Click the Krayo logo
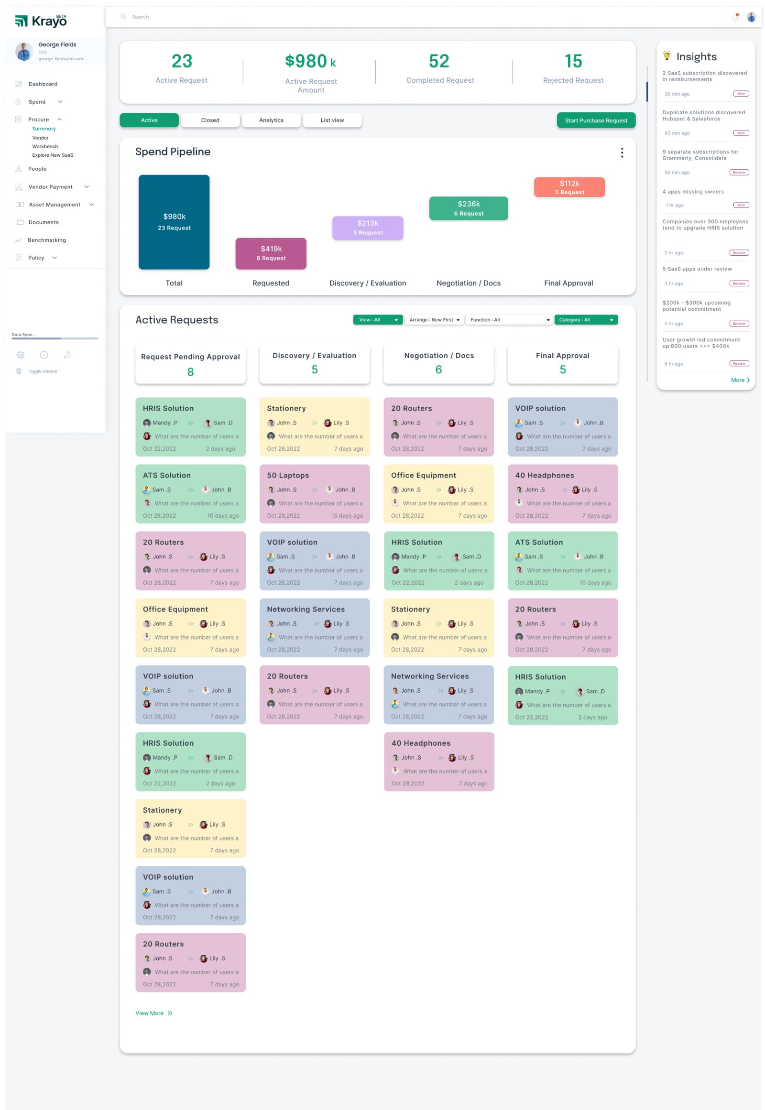The image size is (765, 1110). (41, 21)
